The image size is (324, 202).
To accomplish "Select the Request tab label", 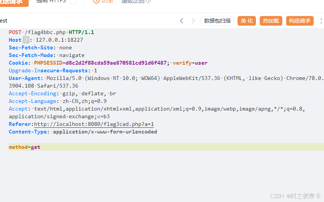I will pyautogui.click(x=3, y=21).
